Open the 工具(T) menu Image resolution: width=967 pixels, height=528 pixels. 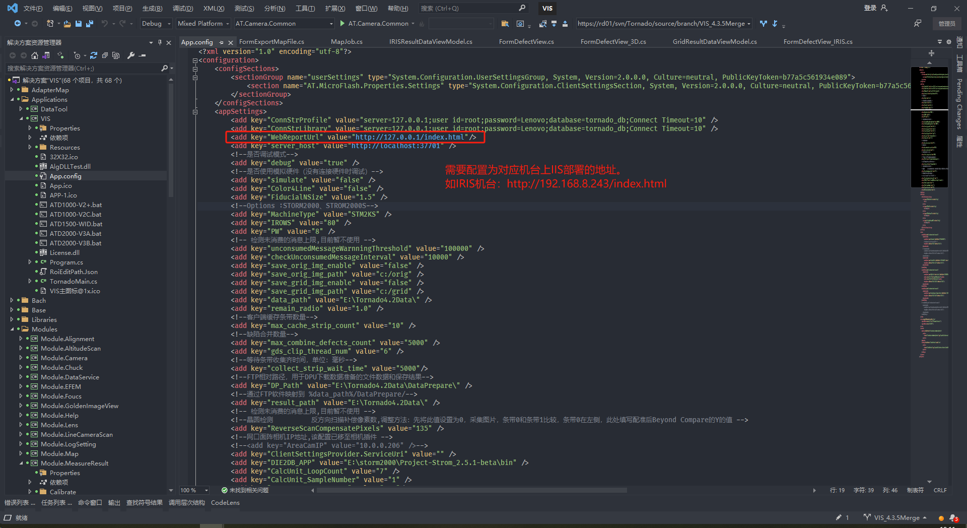point(305,8)
